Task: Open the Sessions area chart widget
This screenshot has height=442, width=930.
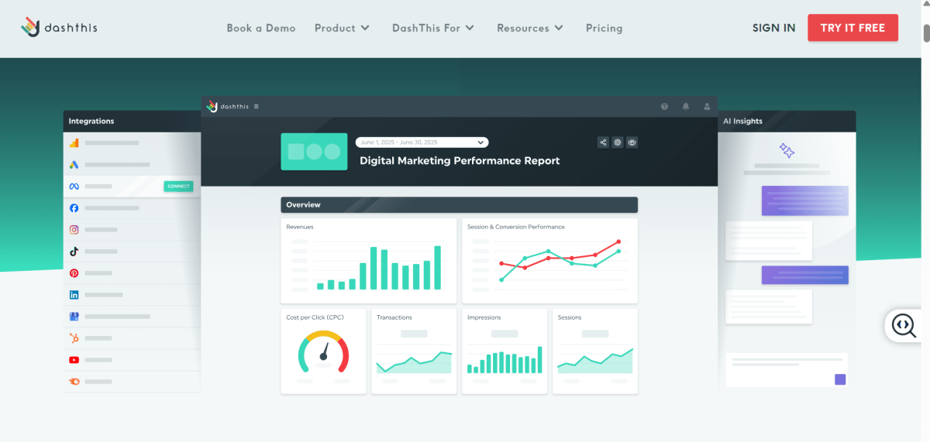Action: tap(595, 351)
